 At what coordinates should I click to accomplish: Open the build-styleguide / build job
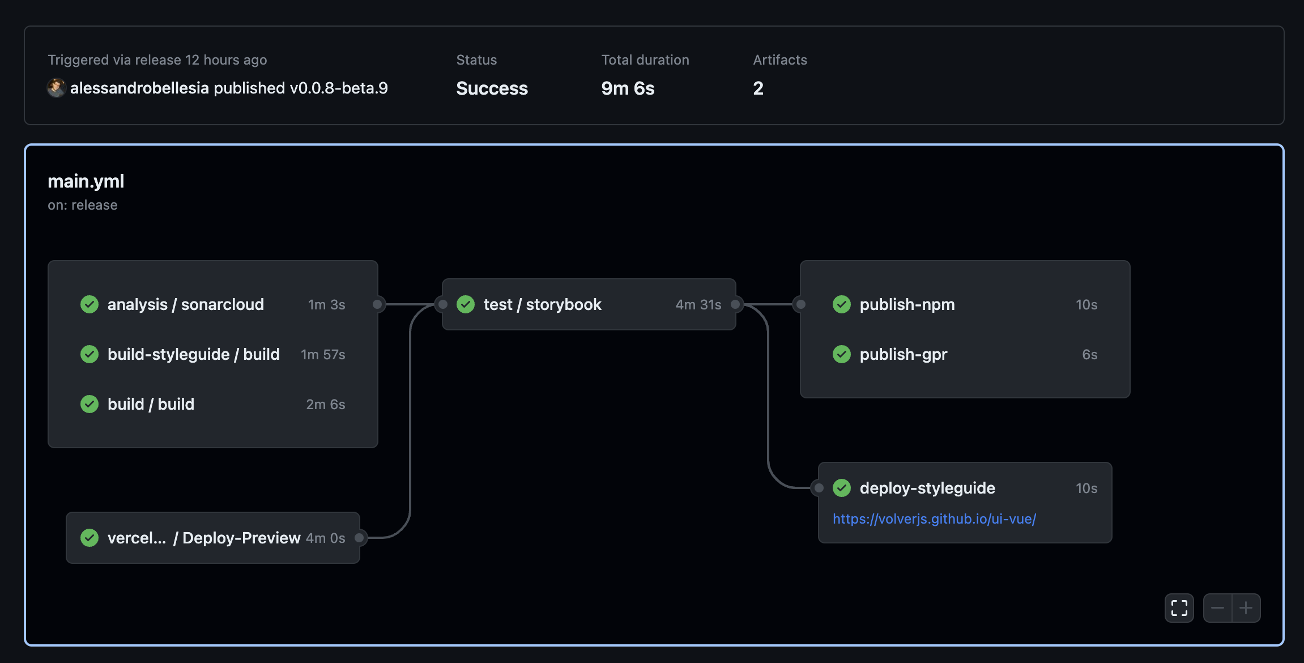[x=193, y=354]
